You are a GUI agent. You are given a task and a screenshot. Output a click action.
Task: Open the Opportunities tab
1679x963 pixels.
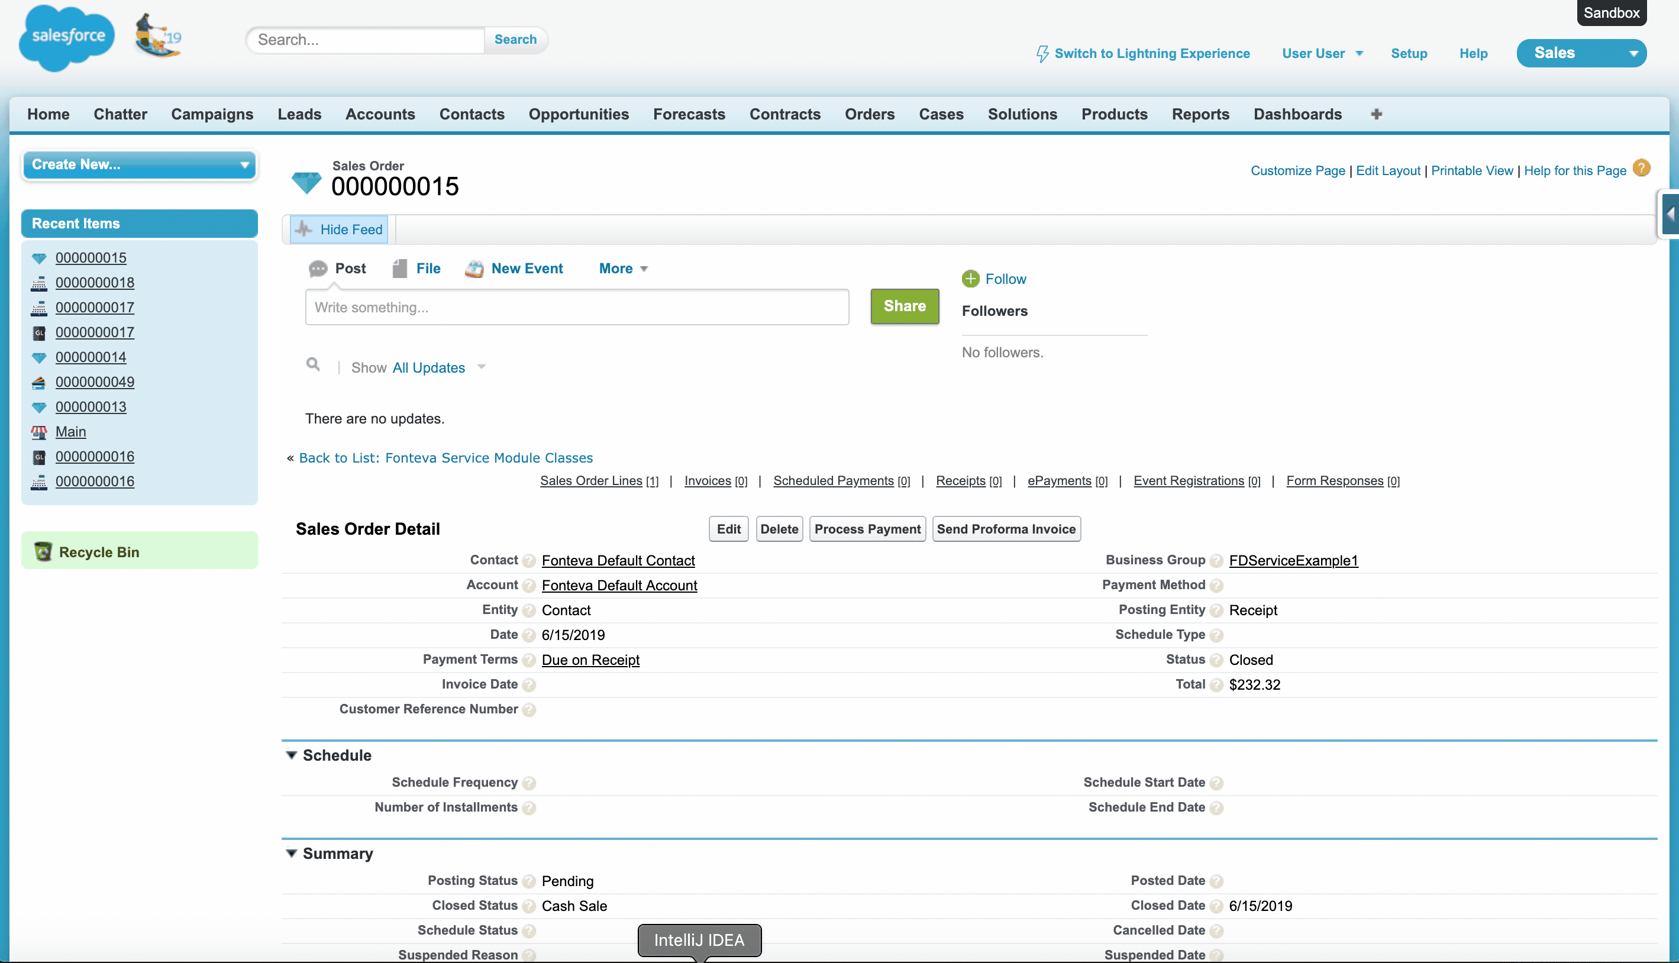tap(579, 114)
